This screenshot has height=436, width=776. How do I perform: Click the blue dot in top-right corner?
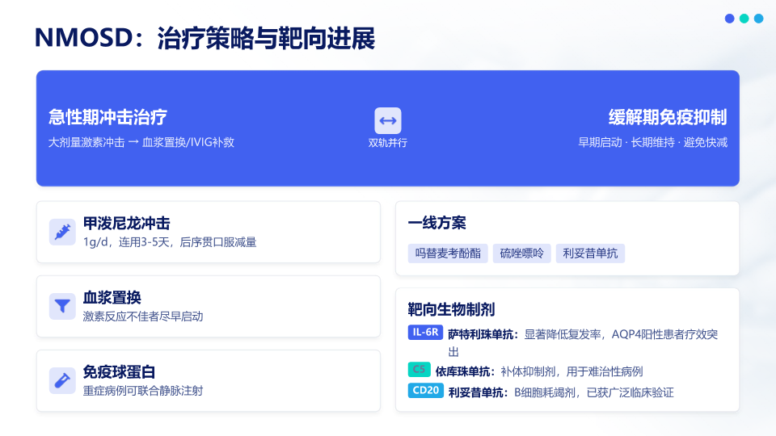729,19
